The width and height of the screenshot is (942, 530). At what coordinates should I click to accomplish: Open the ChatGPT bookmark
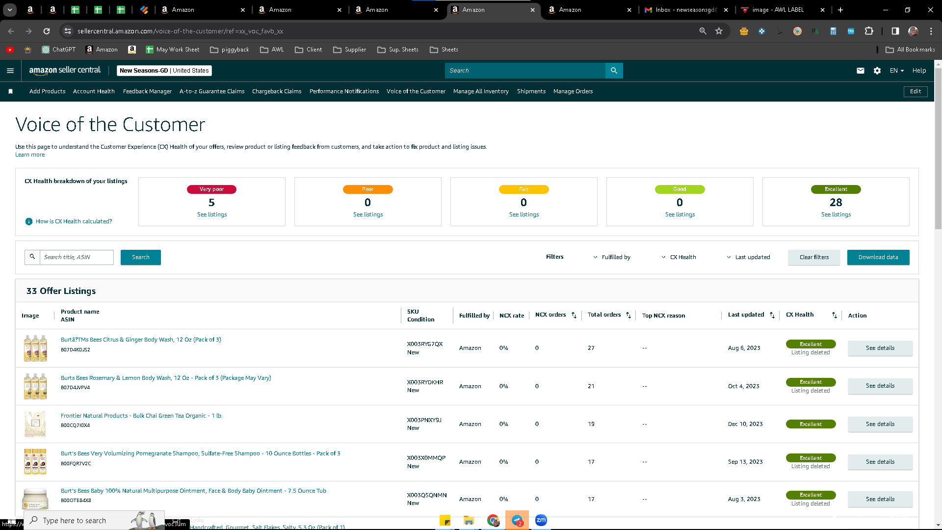click(59, 50)
